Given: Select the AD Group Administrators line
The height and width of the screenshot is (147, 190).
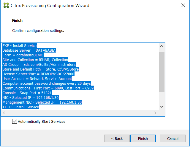Looking at the screenshot, I should (x=39, y=64).
